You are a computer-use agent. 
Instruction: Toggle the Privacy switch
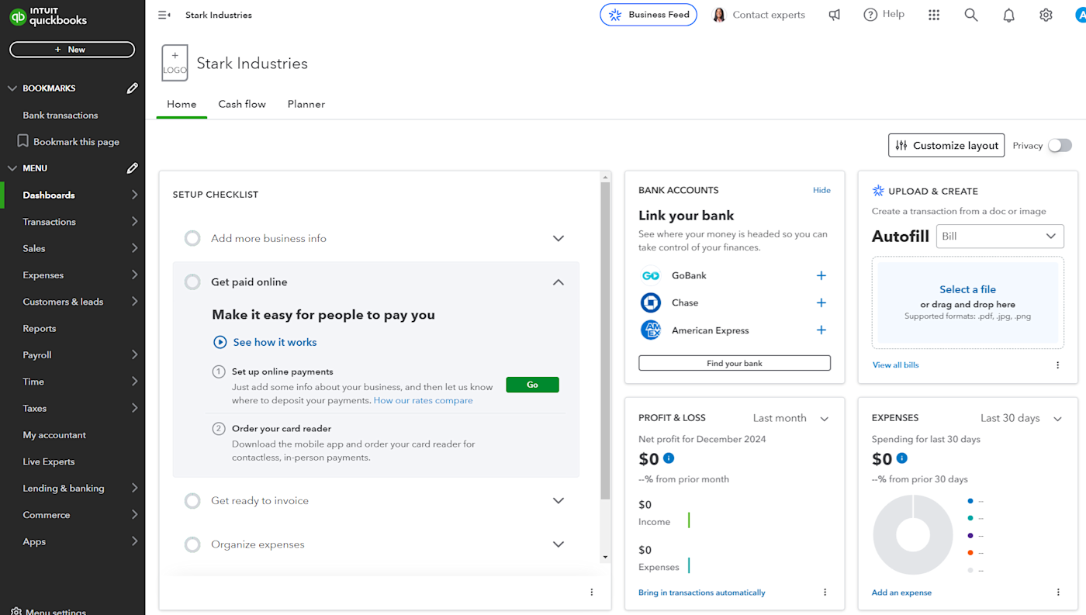pyautogui.click(x=1060, y=146)
